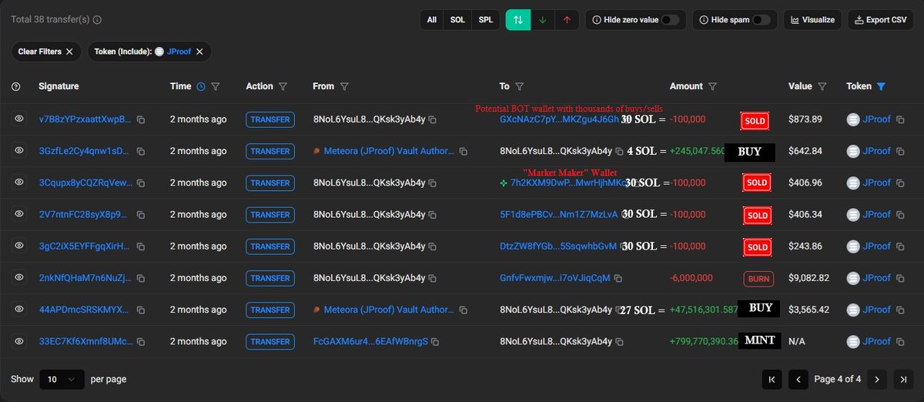
Task: Copy the GnfvFwxmjw burn address
Action: (619, 278)
